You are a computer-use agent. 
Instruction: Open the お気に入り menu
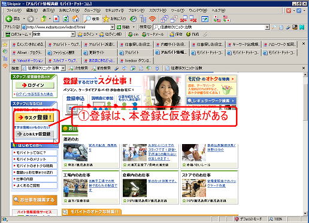click(69, 10)
